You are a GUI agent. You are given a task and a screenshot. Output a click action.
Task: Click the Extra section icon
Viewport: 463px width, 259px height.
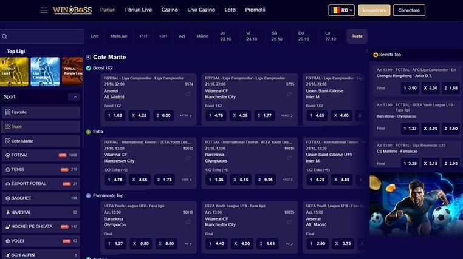pos(88,132)
